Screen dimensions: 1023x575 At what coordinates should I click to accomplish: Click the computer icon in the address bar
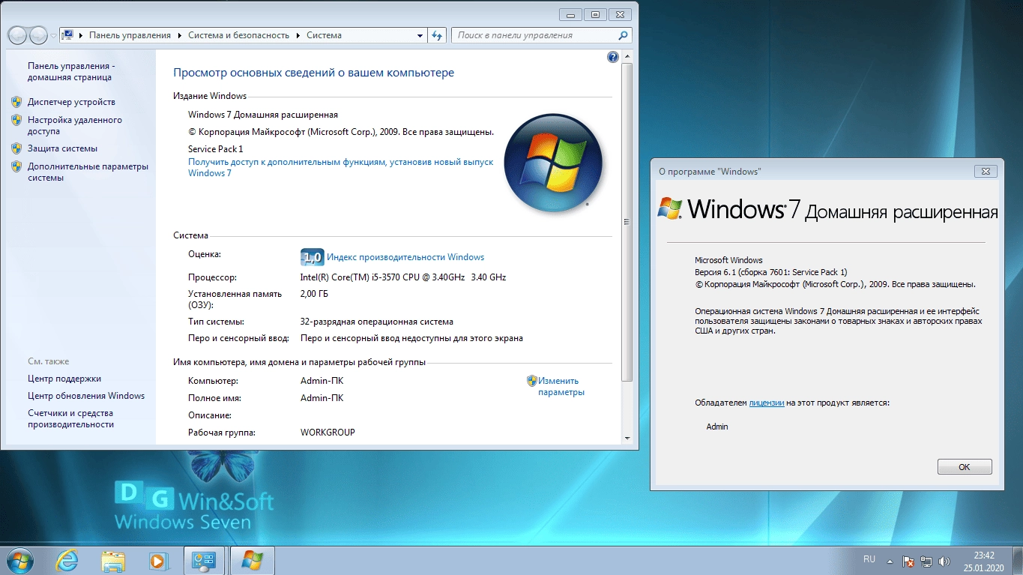tap(67, 35)
